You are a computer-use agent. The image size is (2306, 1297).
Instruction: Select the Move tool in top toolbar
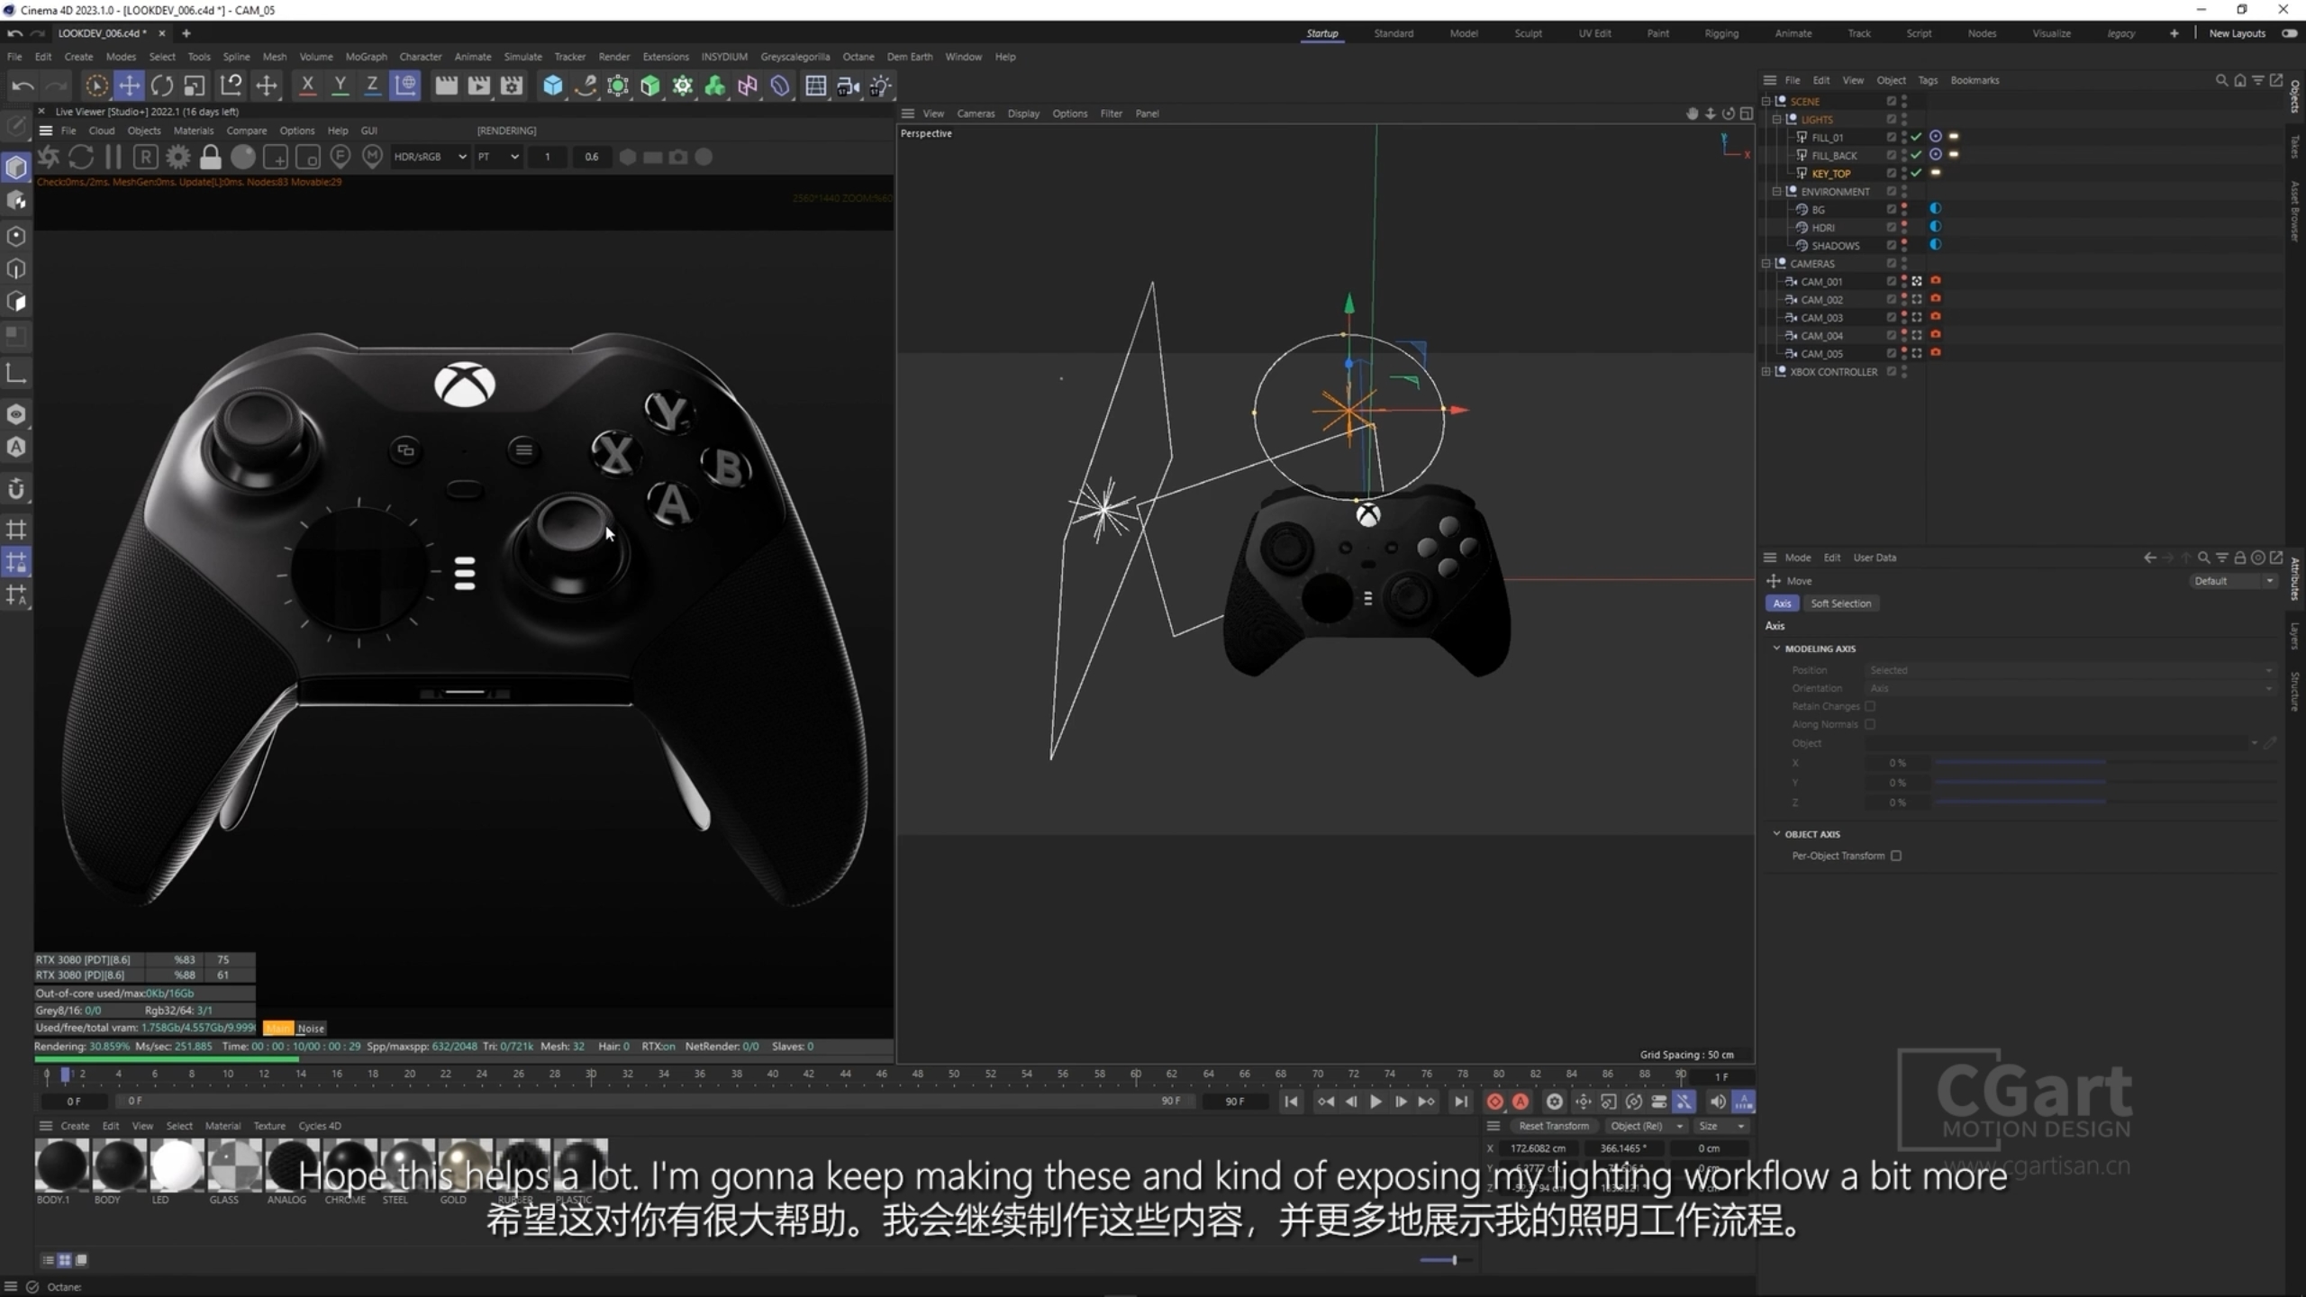(130, 86)
